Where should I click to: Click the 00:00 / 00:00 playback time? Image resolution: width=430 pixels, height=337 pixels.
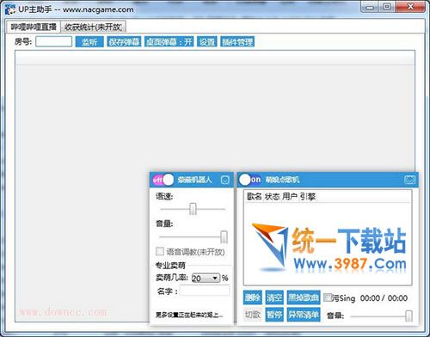[384, 298]
